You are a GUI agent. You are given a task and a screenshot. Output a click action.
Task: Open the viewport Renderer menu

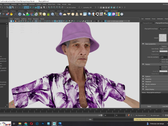[x=36, y=19]
